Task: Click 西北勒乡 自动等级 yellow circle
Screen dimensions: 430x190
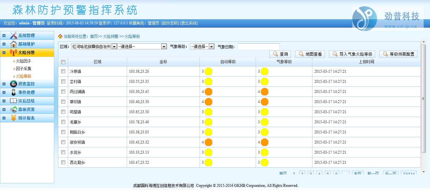Action: [x=208, y=162]
